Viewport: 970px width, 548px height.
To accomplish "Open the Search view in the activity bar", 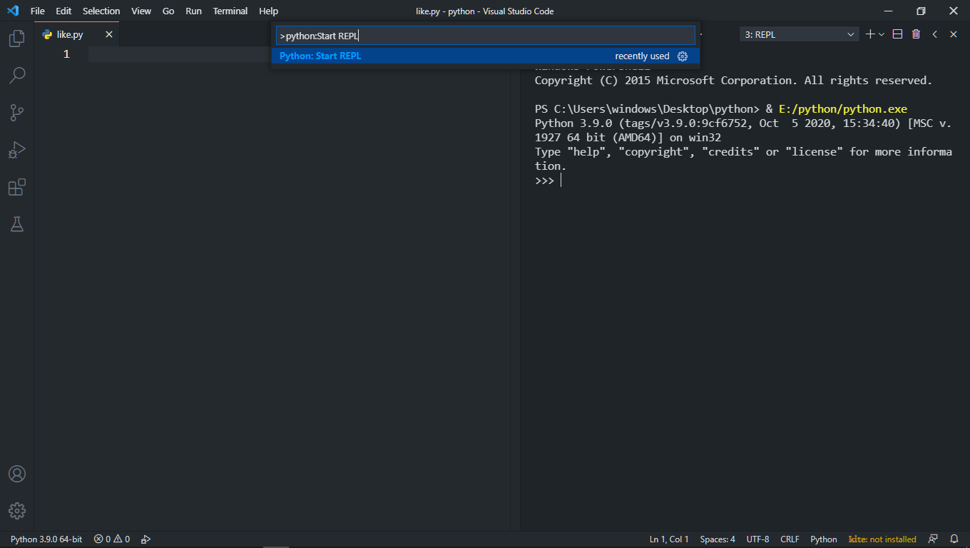I will [x=17, y=75].
